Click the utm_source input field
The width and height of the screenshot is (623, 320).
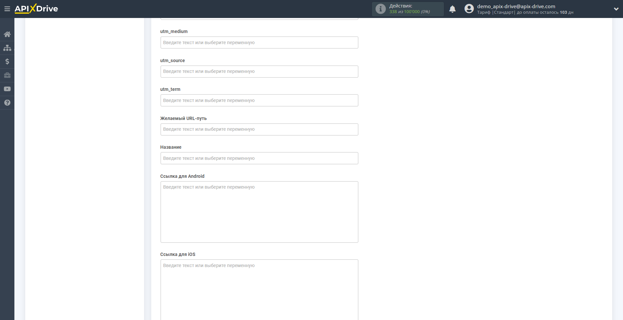point(259,72)
